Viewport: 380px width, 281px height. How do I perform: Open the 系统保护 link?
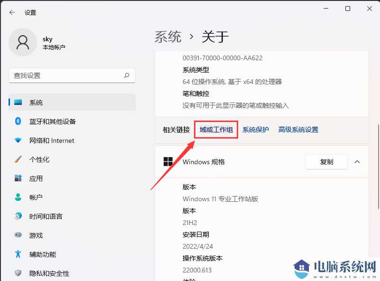[256, 129]
